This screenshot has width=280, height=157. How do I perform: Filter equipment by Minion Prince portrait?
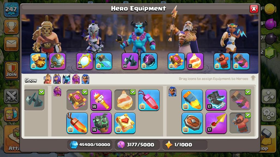(x=66, y=79)
